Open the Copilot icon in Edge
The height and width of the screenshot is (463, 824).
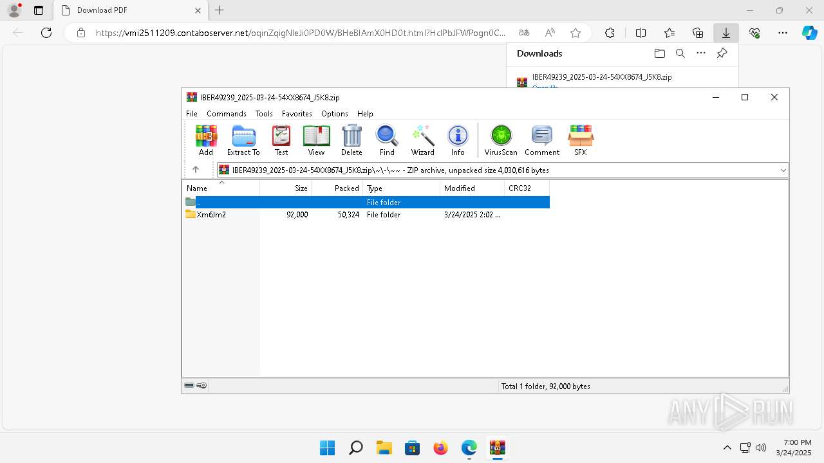810,33
